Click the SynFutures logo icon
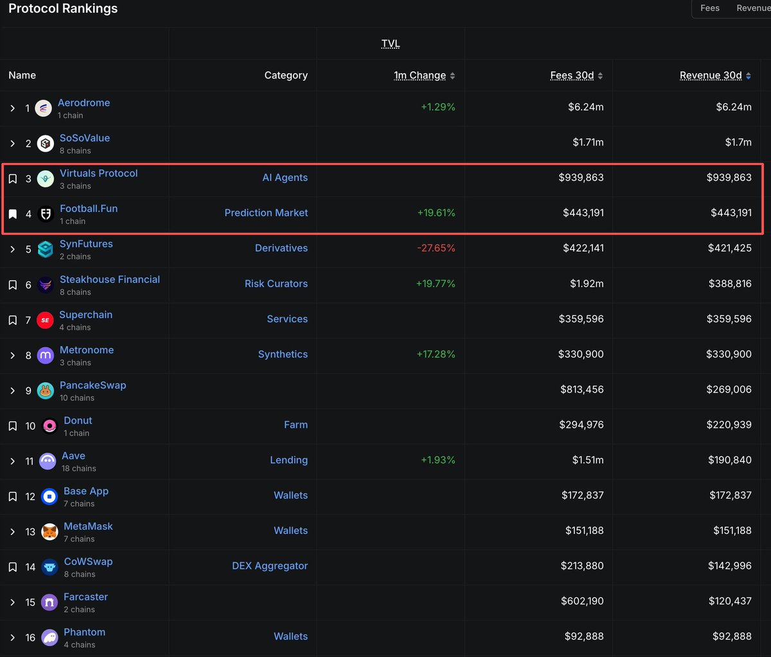 pyautogui.click(x=45, y=249)
